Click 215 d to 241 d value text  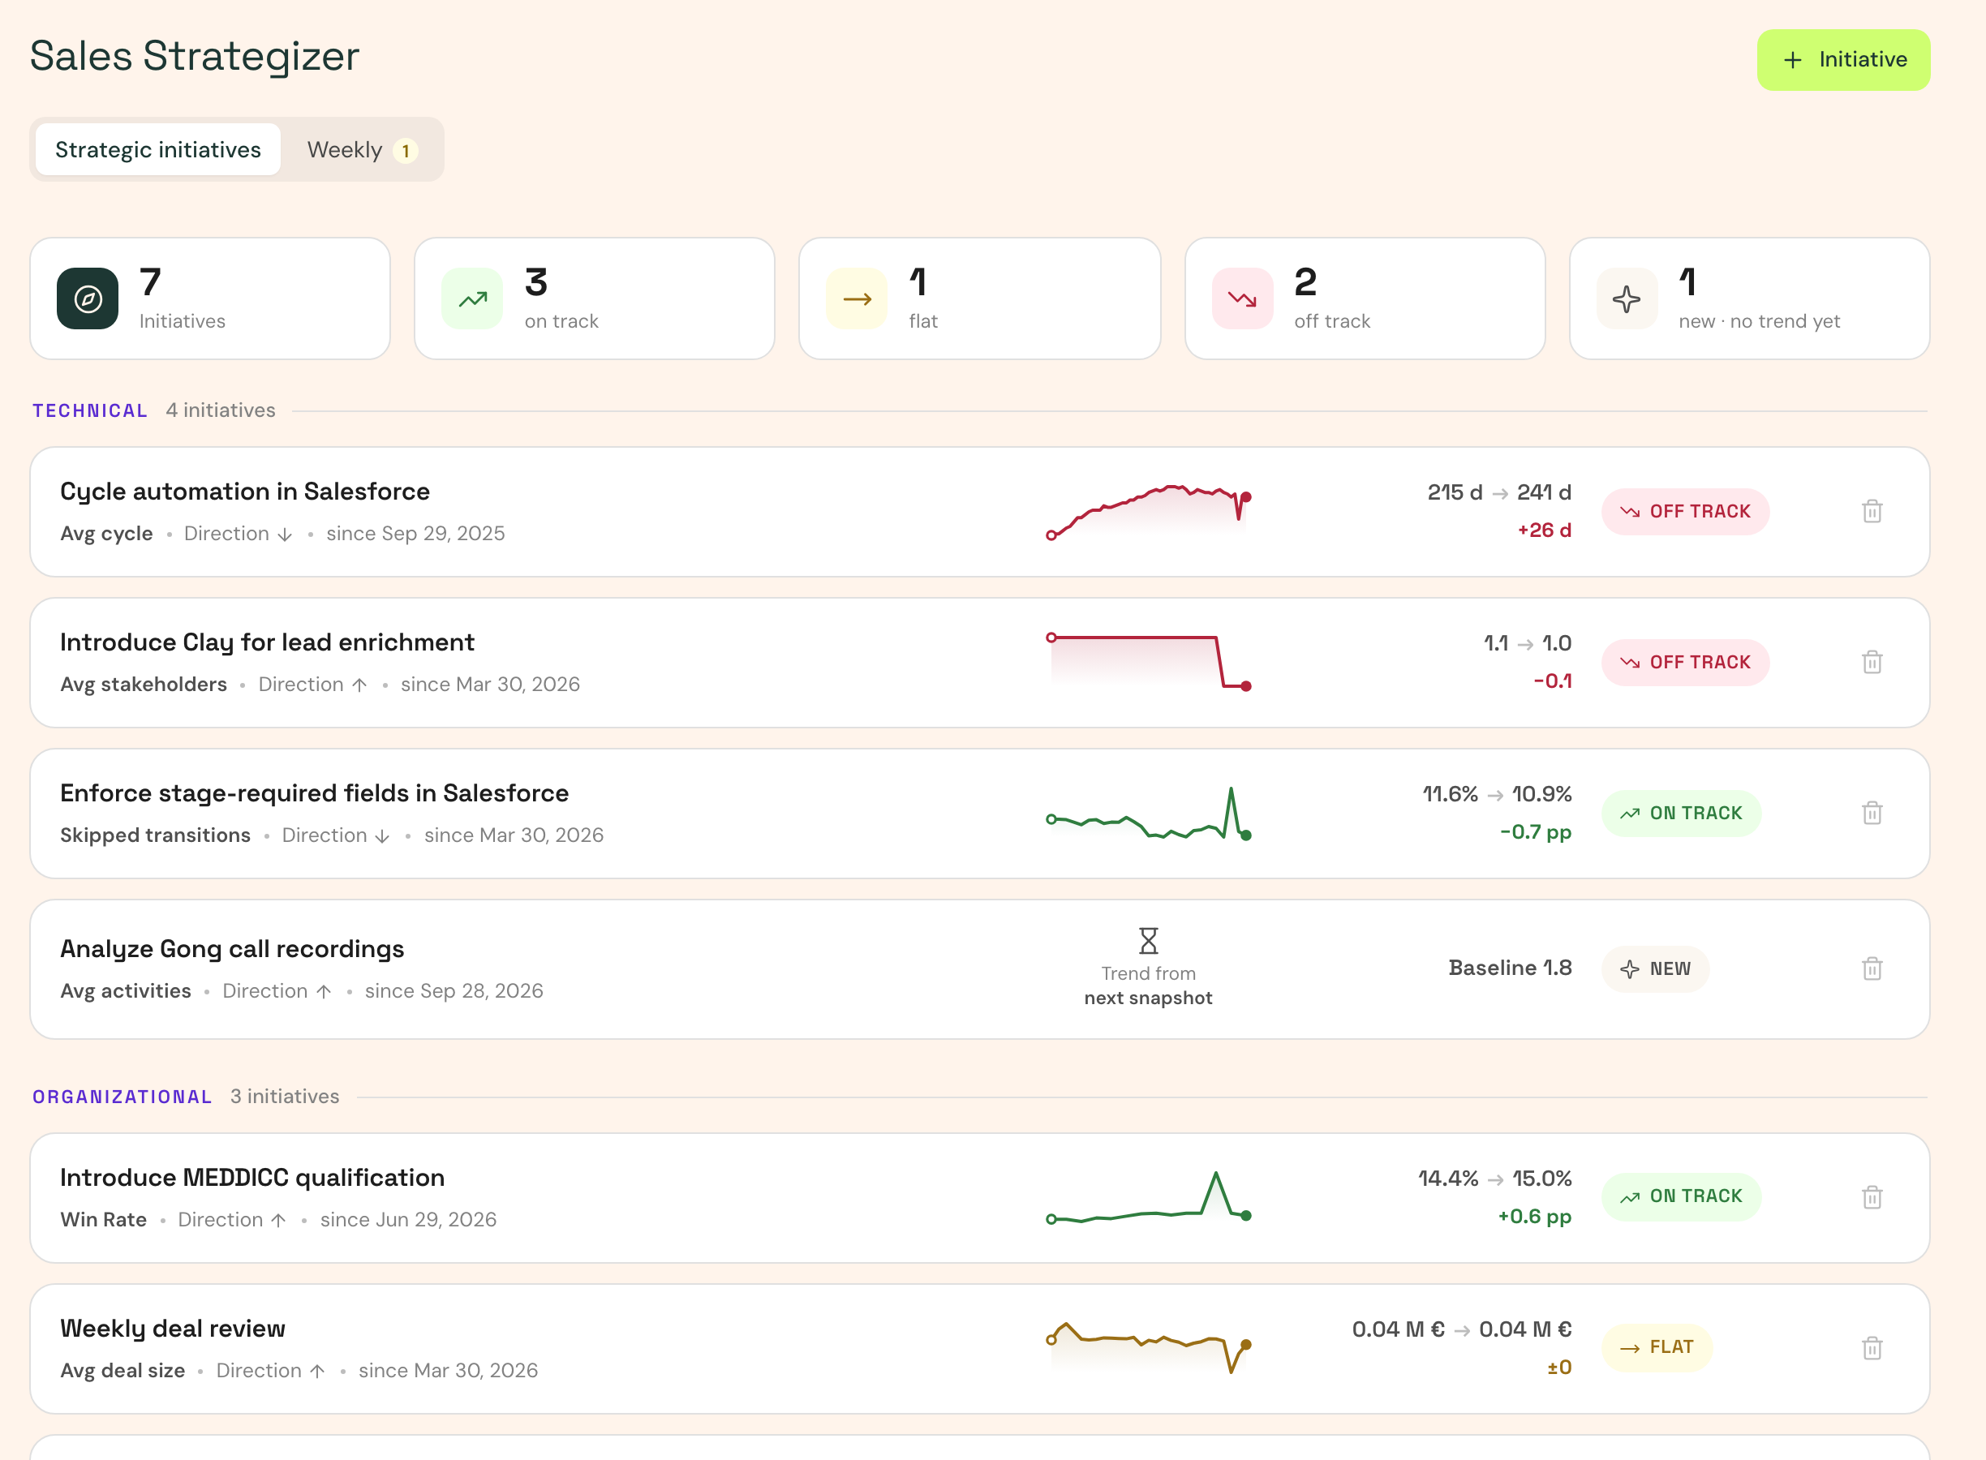1499,492
